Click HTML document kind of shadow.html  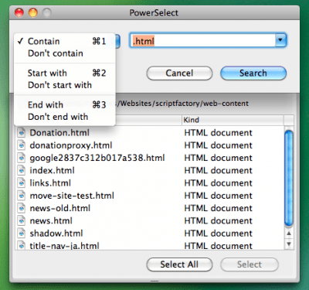click(219, 234)
